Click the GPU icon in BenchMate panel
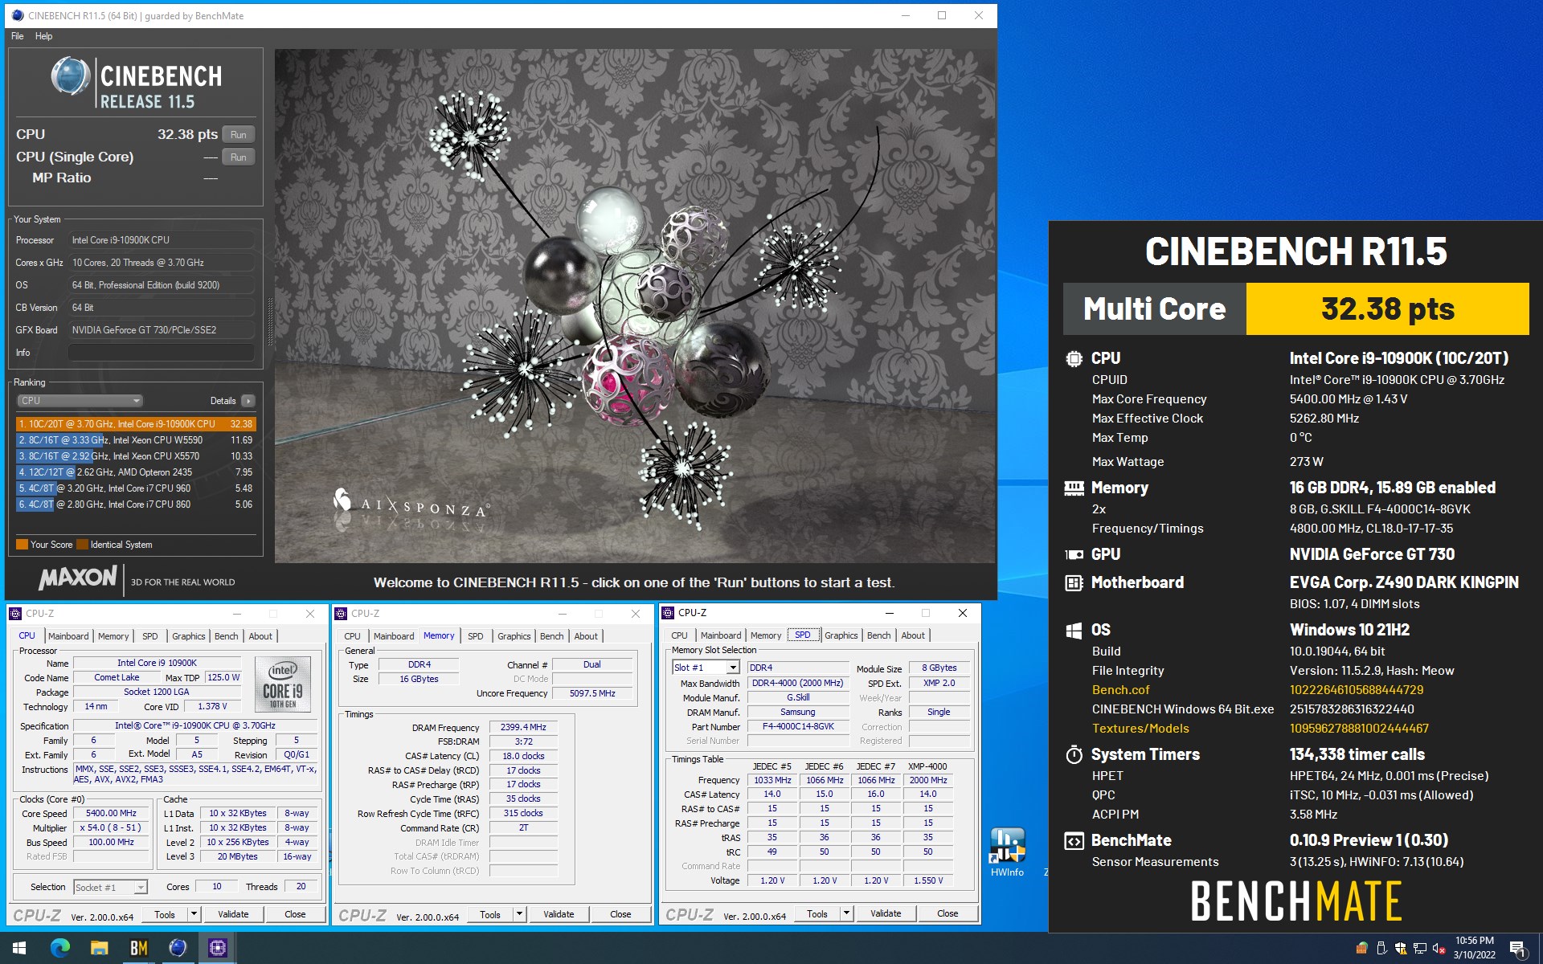1543x964 pixels. (1074, 554)
